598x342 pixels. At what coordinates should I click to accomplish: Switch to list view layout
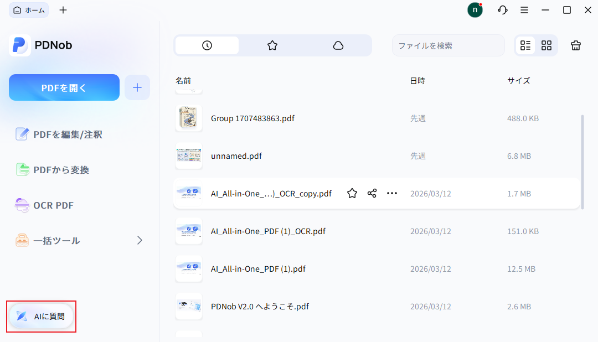point(525,45)
